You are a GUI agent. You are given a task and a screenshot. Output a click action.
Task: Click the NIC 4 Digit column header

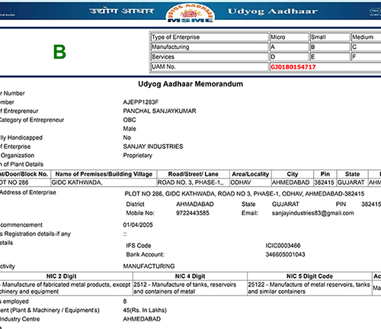190,276
